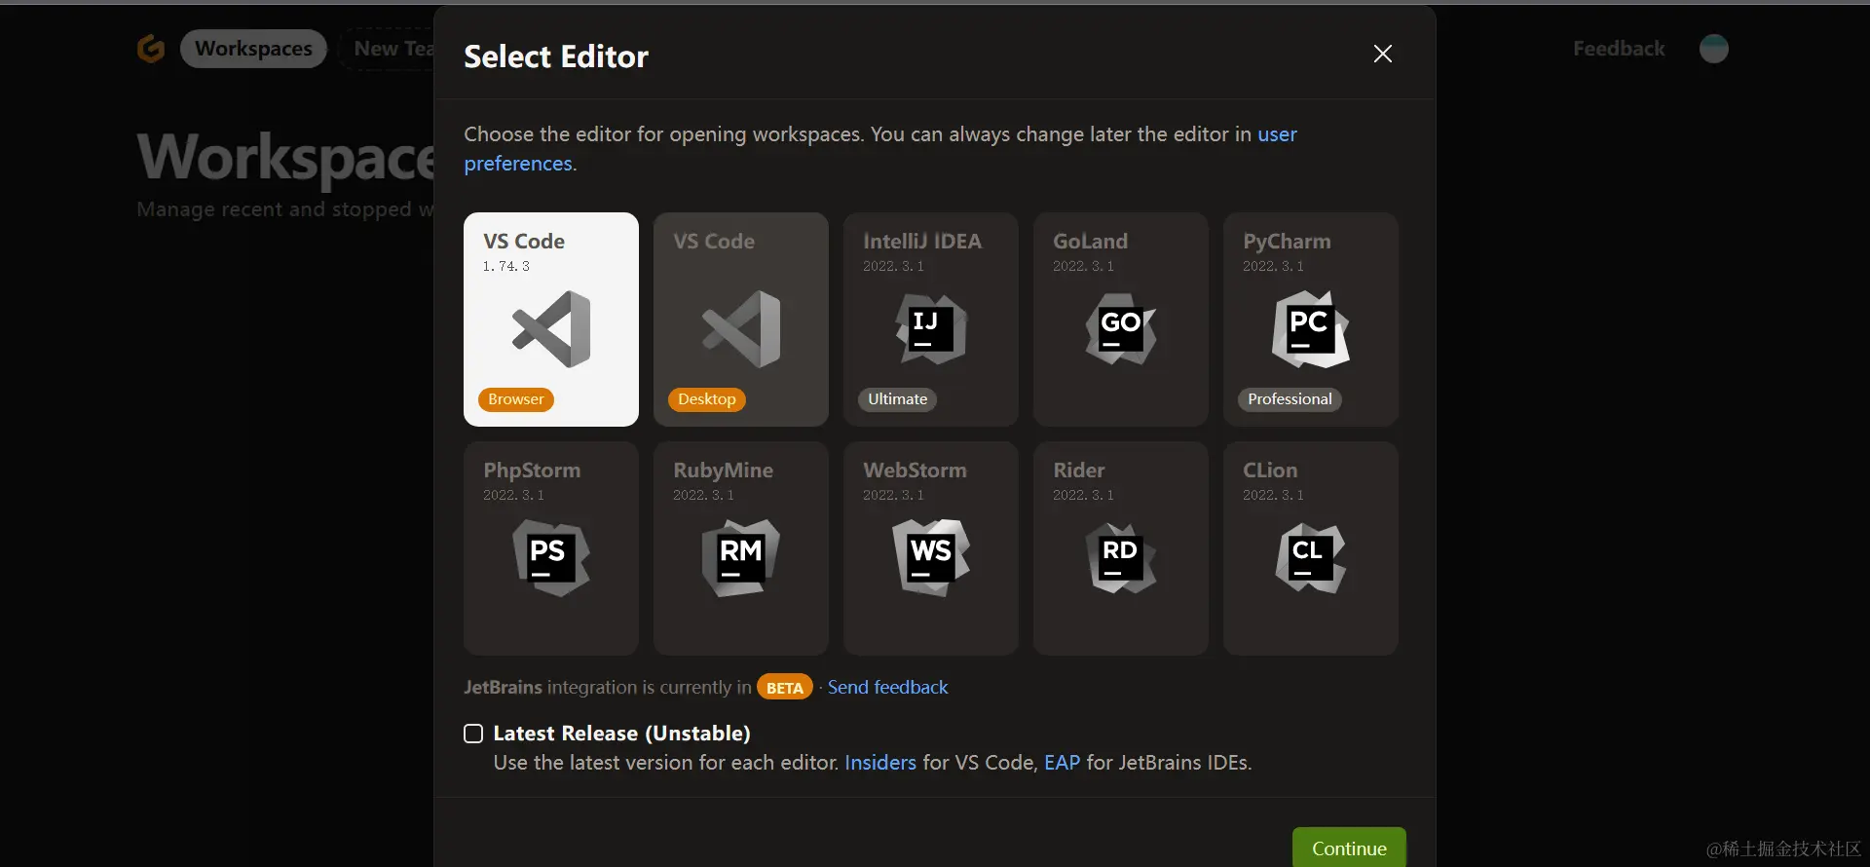Pick the RubyMine RM logo
Image resolution: width=1870 pixels, height=867 pixels.
(741, 558)
